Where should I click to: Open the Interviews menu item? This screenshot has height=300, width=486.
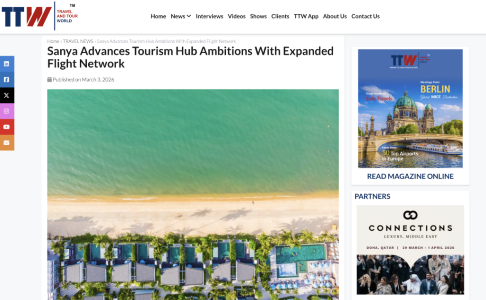tap(209, 16)
